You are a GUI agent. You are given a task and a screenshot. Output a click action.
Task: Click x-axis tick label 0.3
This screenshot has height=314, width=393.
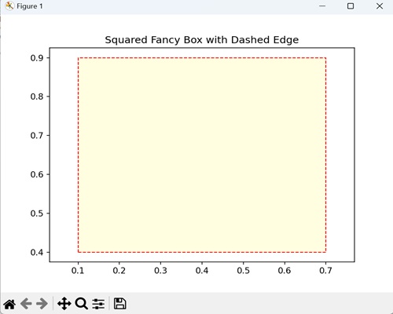click(x=160, y=271)
